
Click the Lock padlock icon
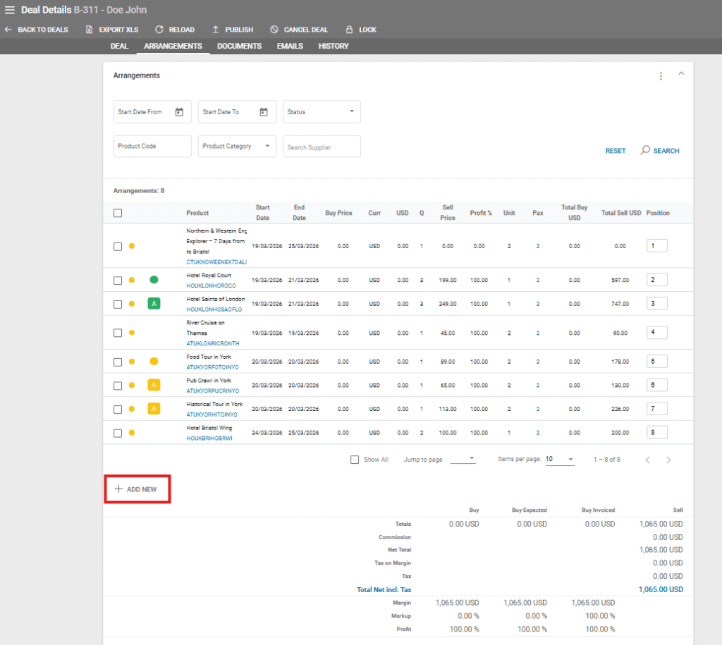pos(349,30)
